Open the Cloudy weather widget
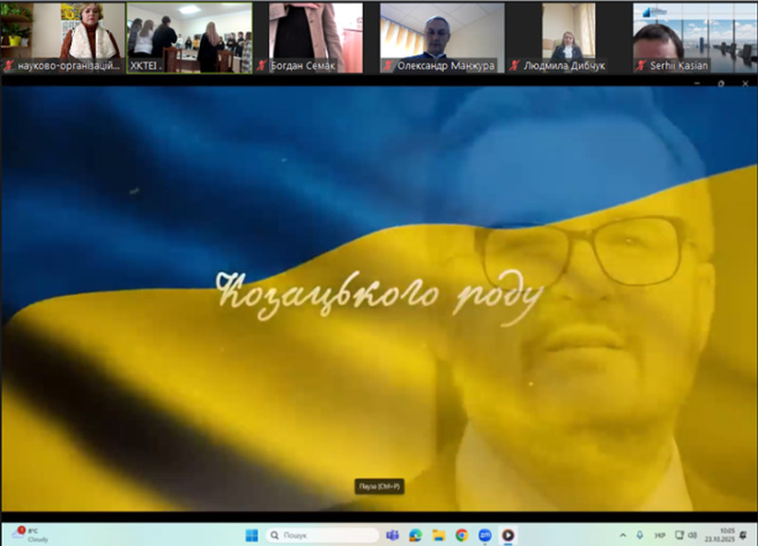Viewport: 758px width, 546px height. 28,535
